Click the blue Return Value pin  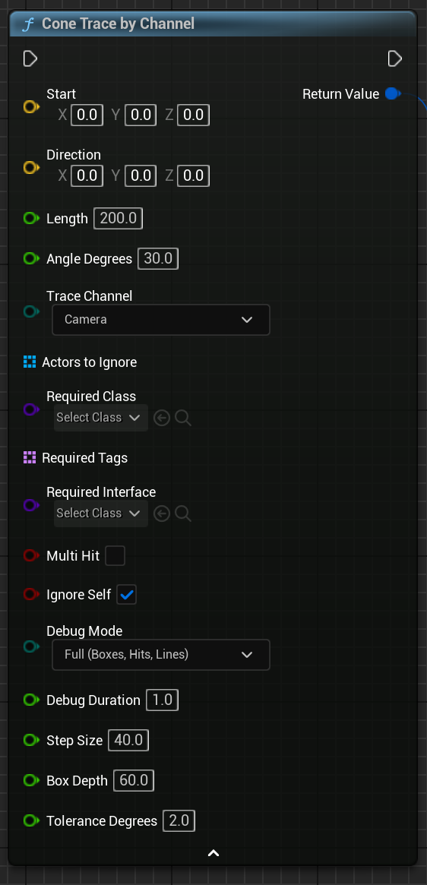393,93
